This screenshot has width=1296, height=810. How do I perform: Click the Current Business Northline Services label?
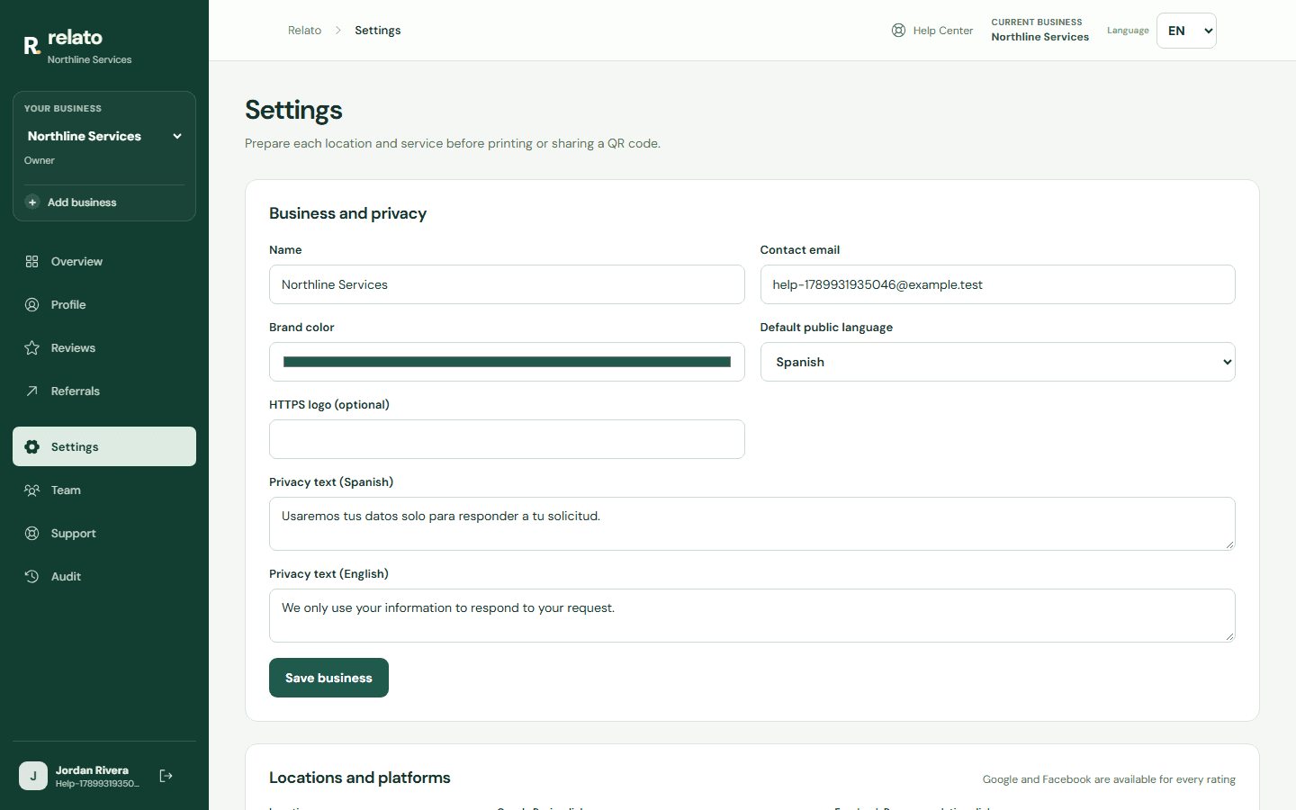click(1040, 31)
